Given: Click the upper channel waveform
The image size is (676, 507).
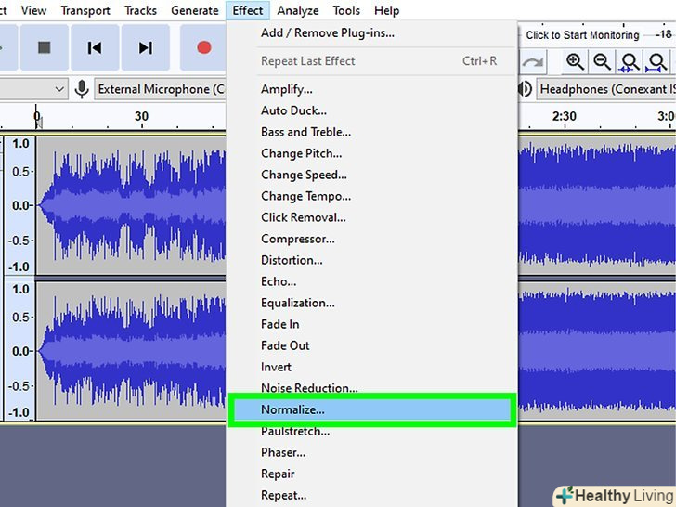Looking at the screenshot, I should 131,205.
